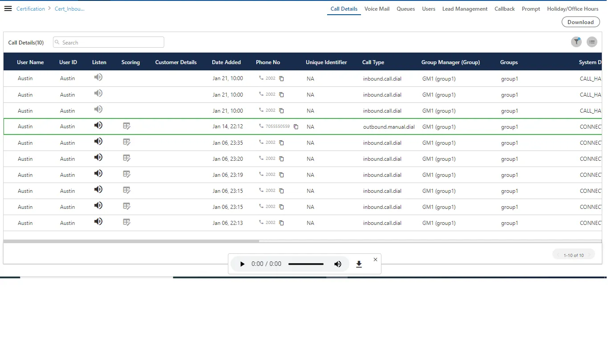Open the Cert_Inbou... breadcrumb link

pyautogui.click(x=69, y=9)
